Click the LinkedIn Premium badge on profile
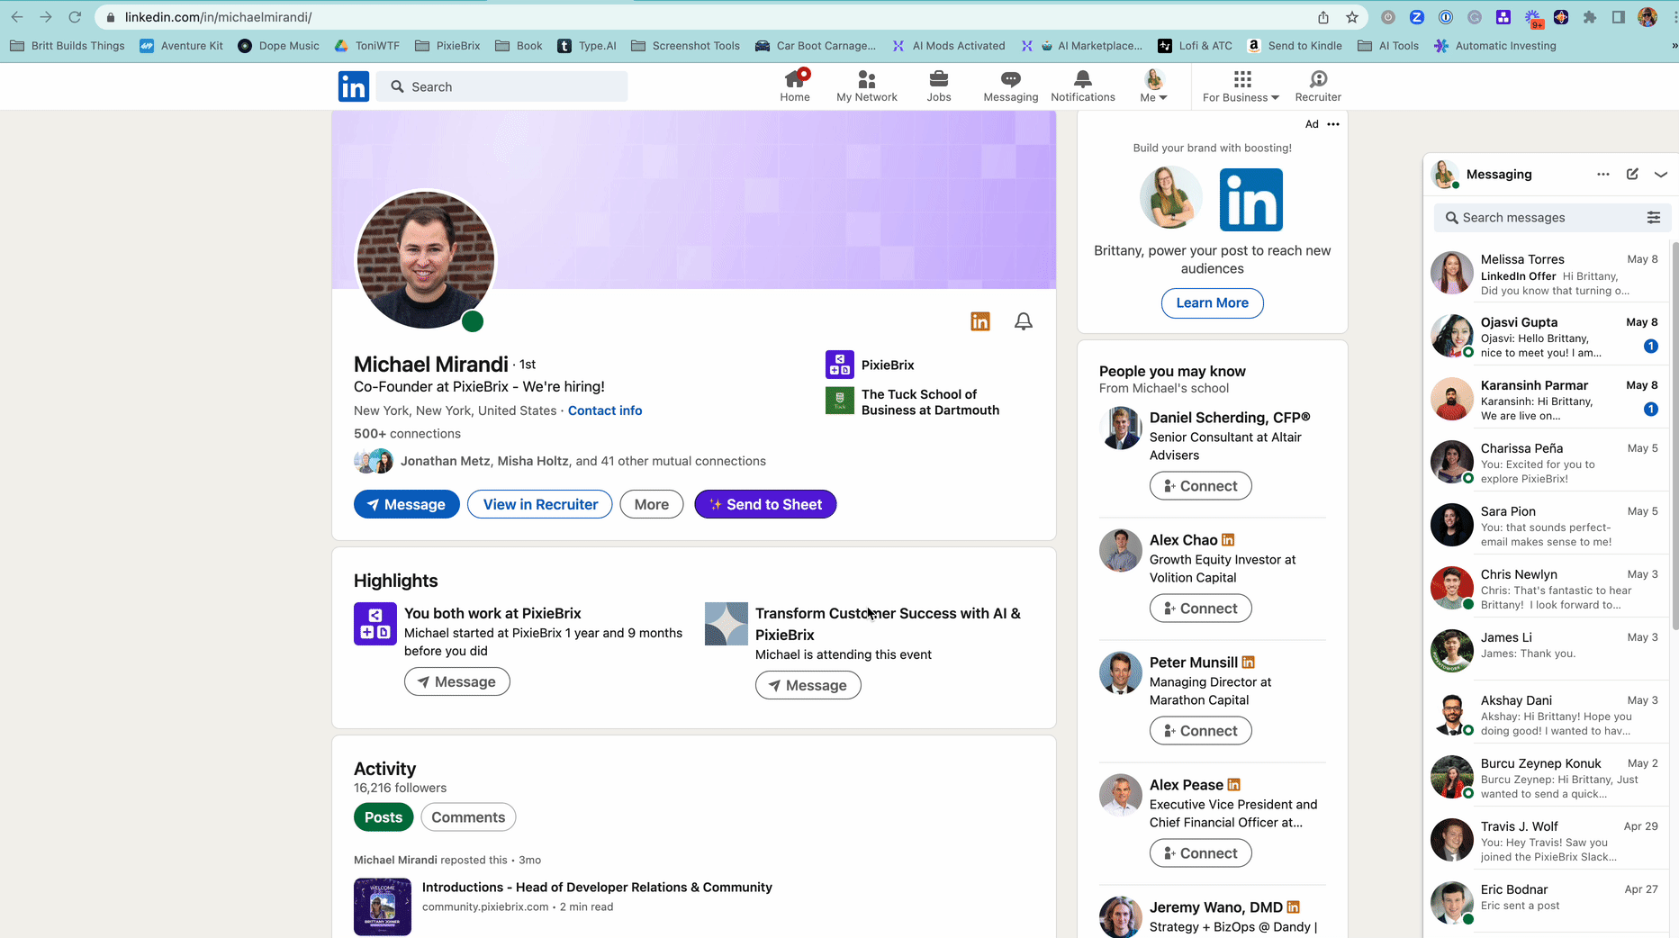1679x938 pixels. pos(980,321)
